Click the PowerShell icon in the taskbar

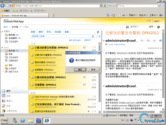[x=23, y=121]
